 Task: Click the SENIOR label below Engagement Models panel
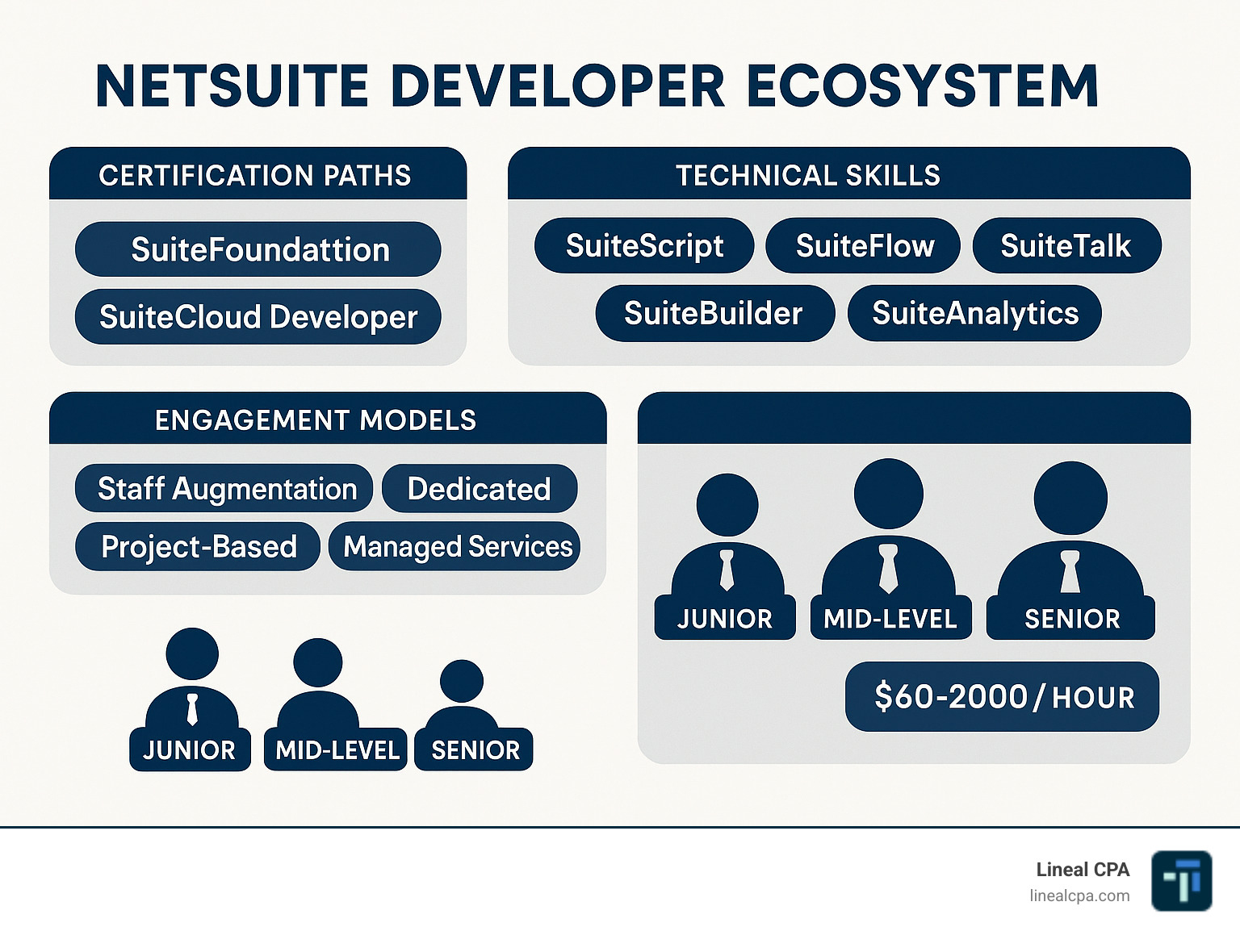coord(475,750)
